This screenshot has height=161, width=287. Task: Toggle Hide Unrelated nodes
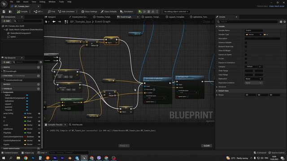pyautogui.click(x=66, y=12)
